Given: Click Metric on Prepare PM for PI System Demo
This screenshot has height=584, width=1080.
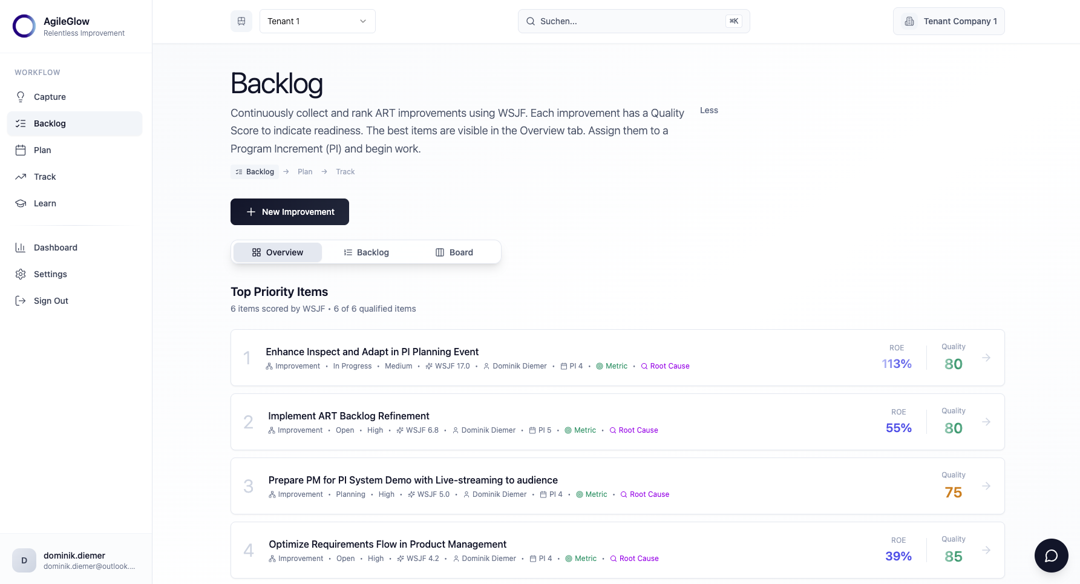Looking at the screenshot, I should coord(591,494).
